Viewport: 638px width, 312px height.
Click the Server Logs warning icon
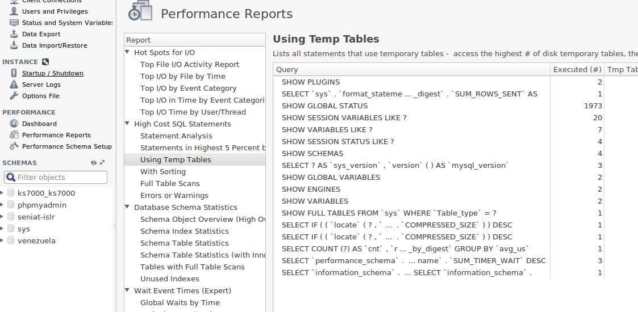click(14, 85)
